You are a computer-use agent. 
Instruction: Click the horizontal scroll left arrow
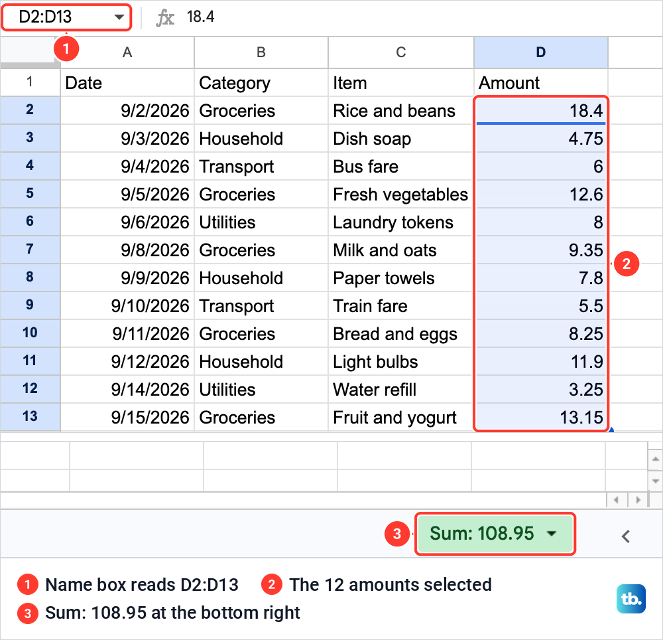click(x=617, y=500)
